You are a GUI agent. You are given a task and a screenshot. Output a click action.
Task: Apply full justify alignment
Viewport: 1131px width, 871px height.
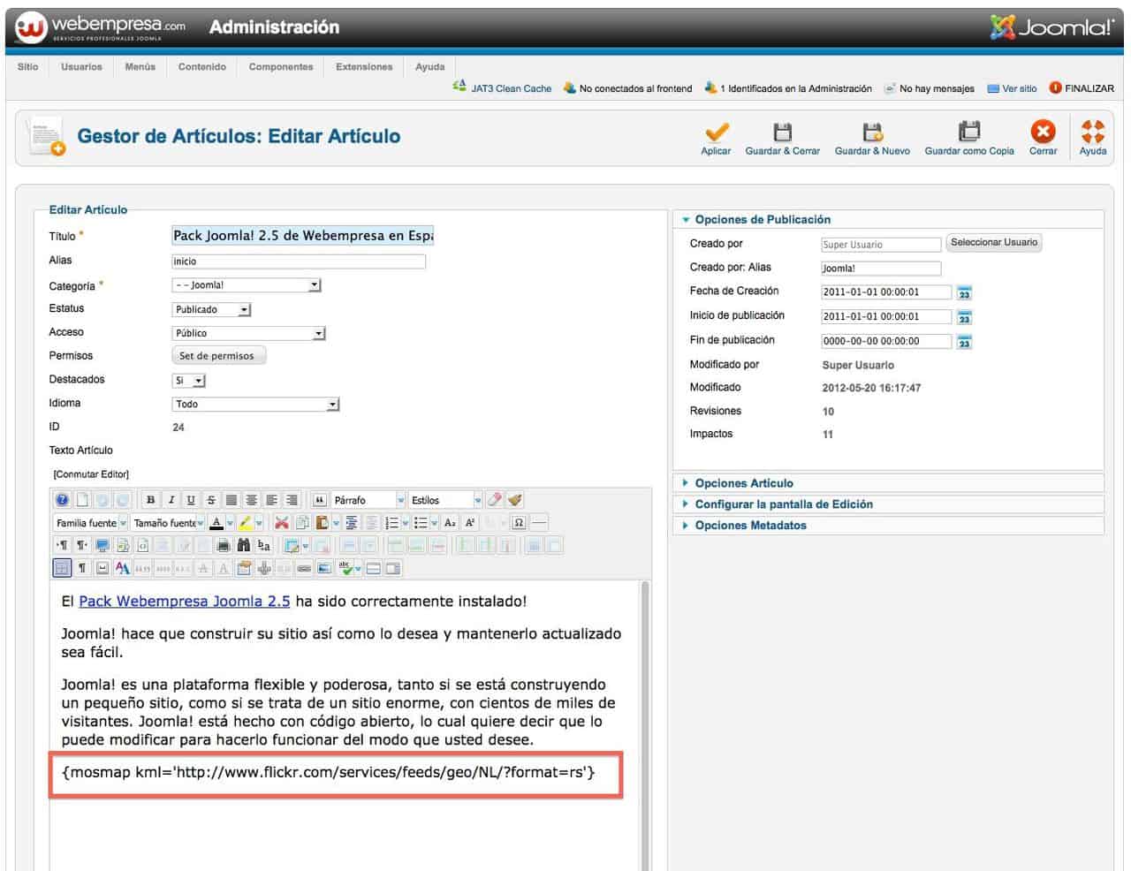[232, 500]
